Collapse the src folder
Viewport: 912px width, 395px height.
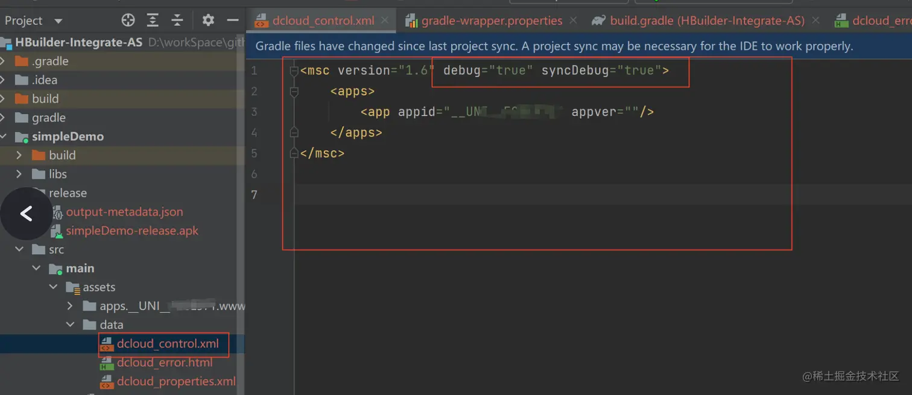(x=19, y=249)
